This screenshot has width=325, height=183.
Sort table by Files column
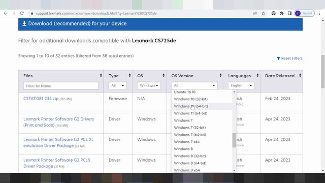(x=101, y=76)
